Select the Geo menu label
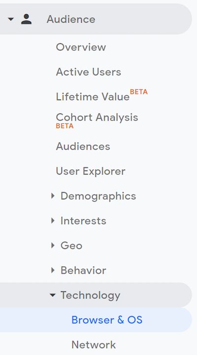This screenshot has width=197, height=355. click(x=71, y=246)
